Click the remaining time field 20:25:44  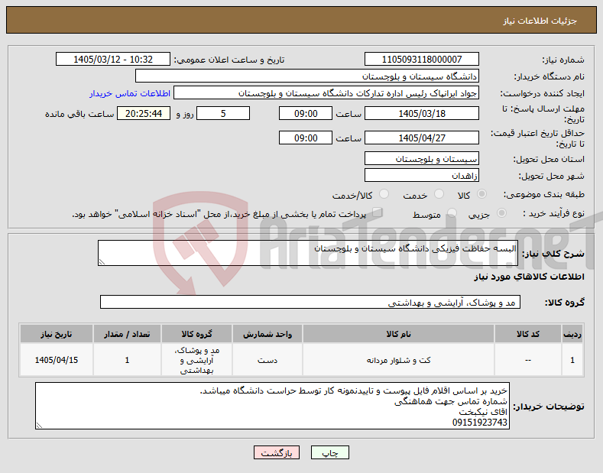click(144, 113)
